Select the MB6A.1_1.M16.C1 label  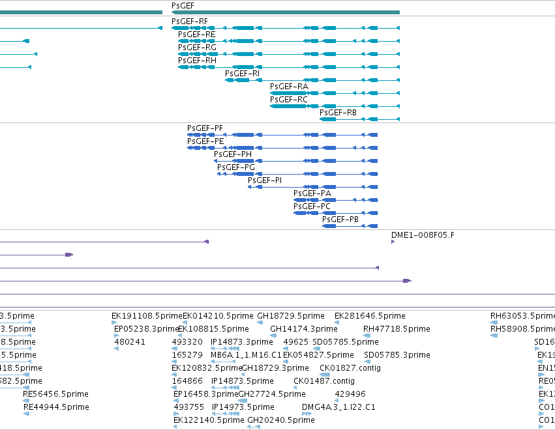pos(246,355)
